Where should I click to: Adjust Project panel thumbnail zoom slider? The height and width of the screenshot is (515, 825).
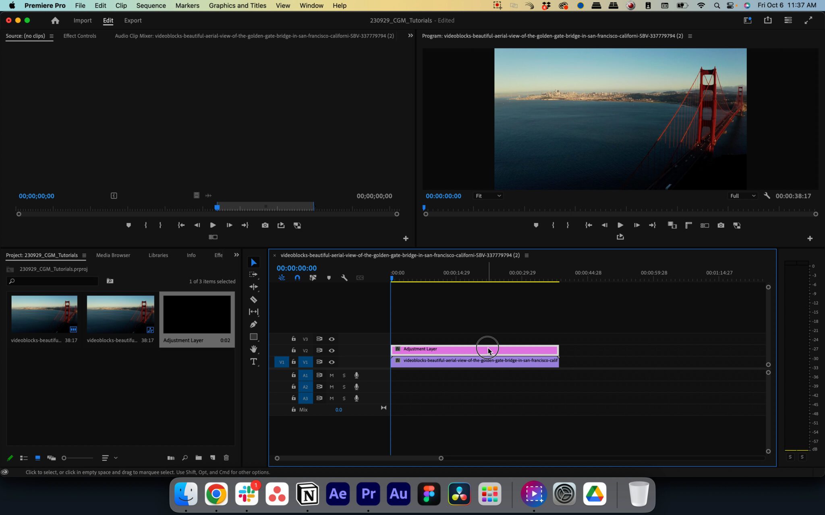point(77,458)
